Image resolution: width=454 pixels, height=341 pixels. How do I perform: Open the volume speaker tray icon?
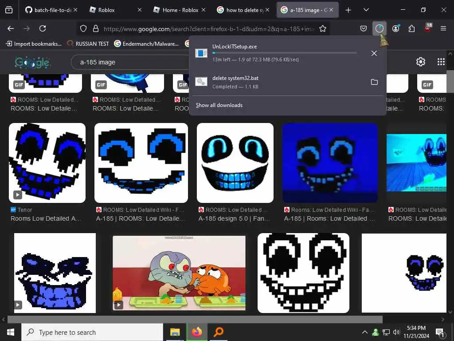point(396,332)
